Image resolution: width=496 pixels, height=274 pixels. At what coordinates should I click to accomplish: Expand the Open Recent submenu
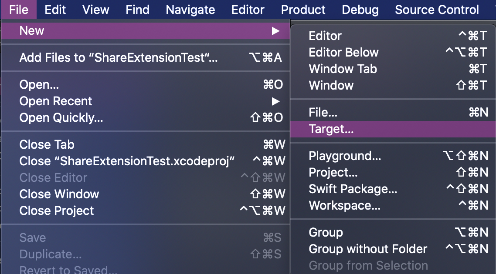(275, 101)
